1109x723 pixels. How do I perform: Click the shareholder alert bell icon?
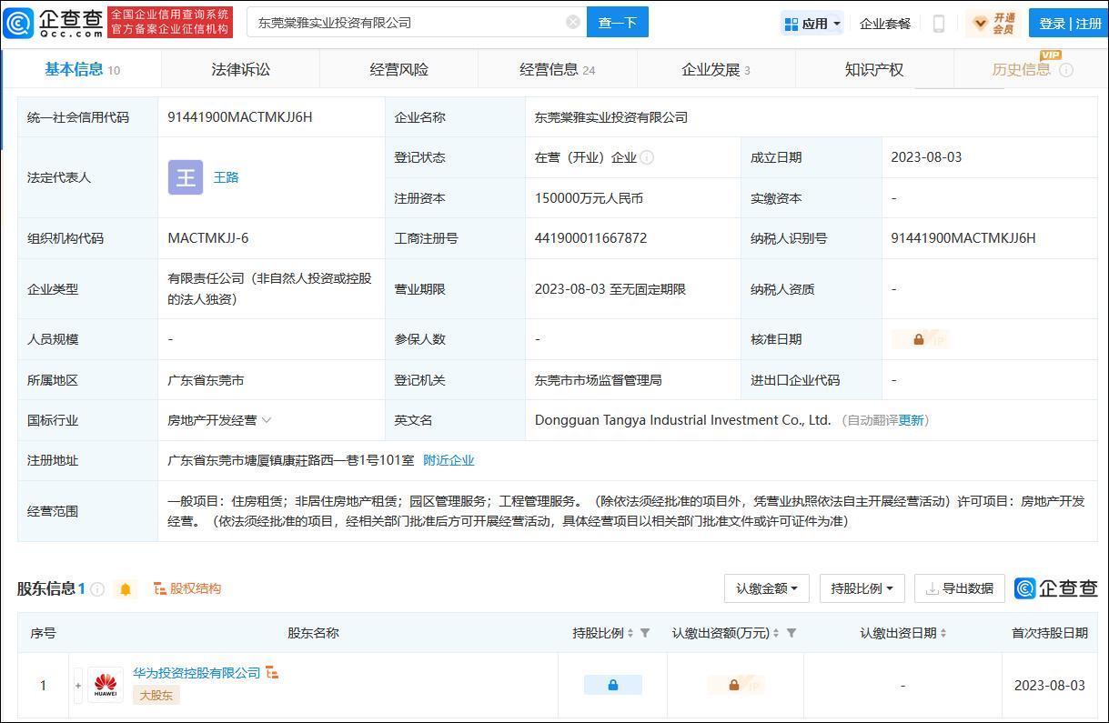click(x=126, y=589)
